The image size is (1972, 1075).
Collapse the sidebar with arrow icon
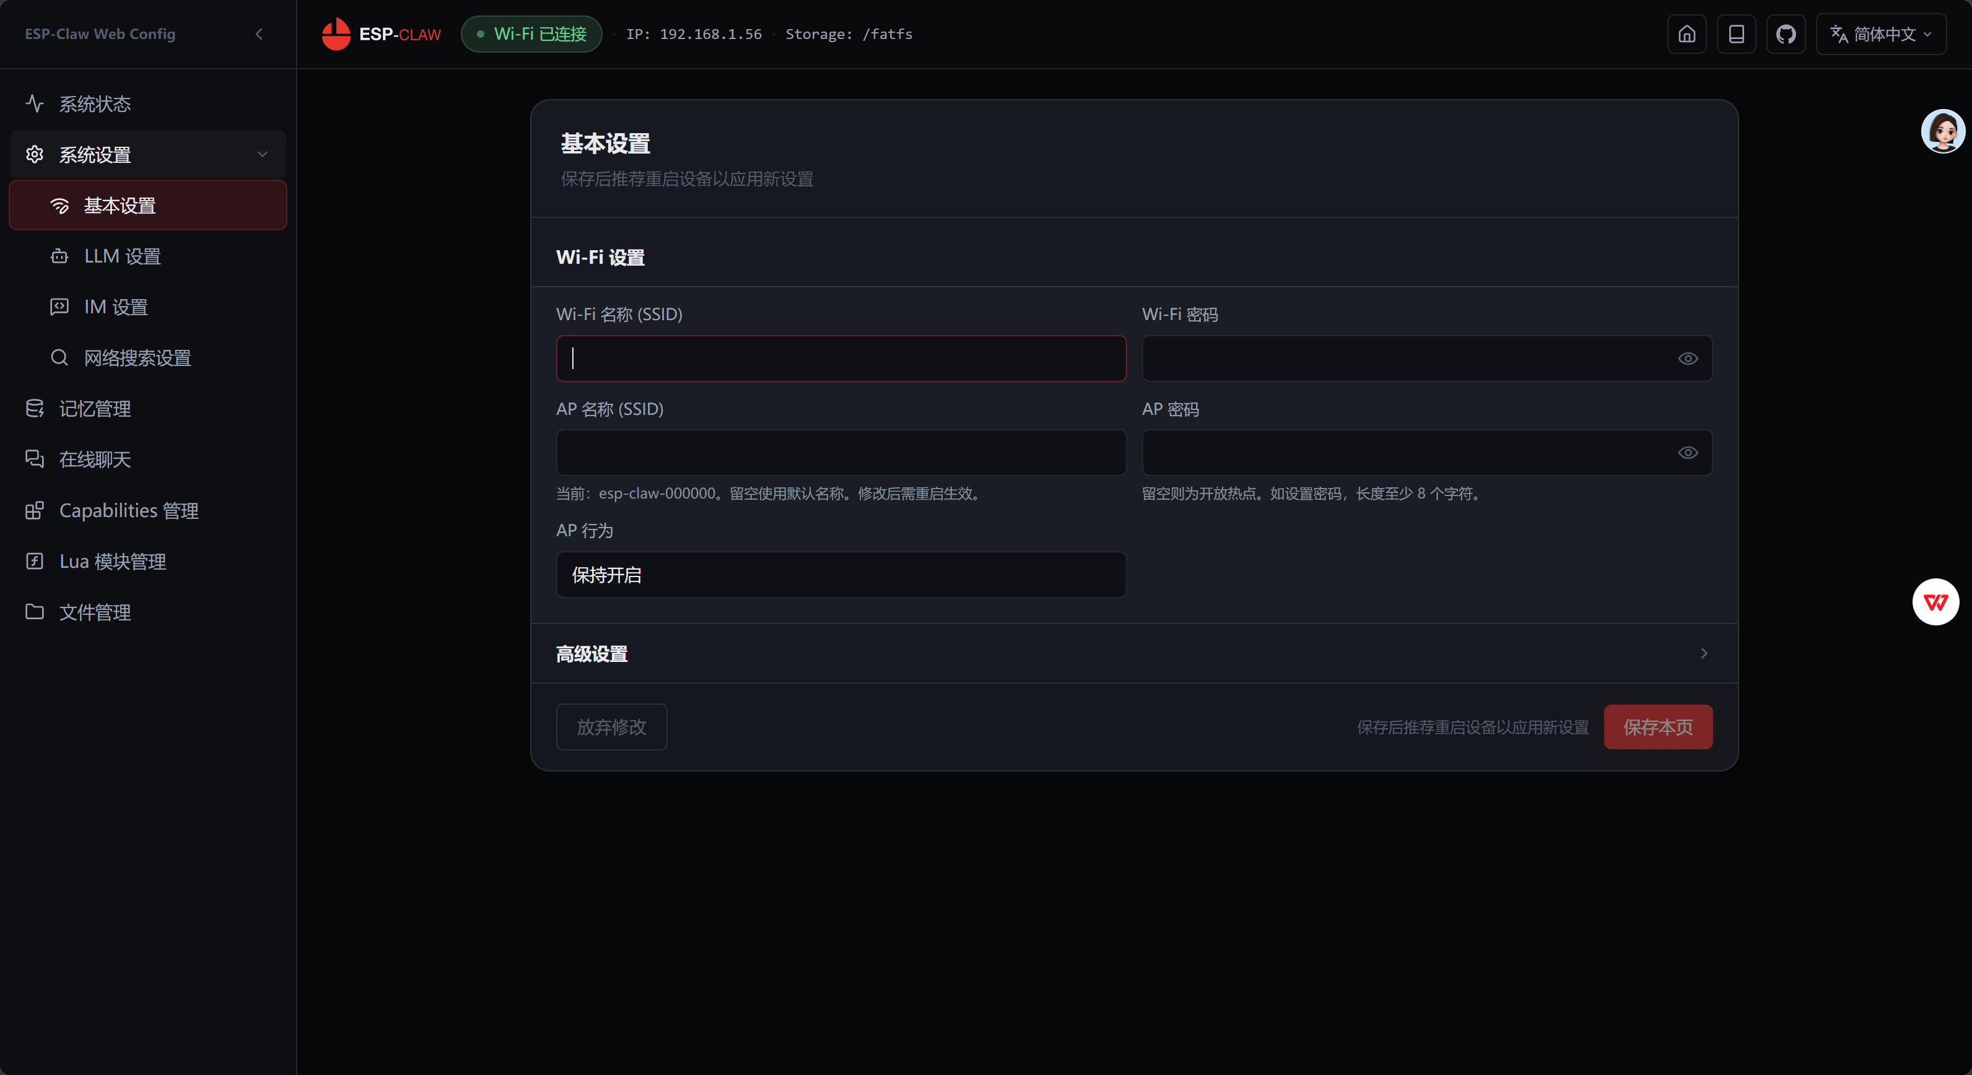(x=260, y=33)
